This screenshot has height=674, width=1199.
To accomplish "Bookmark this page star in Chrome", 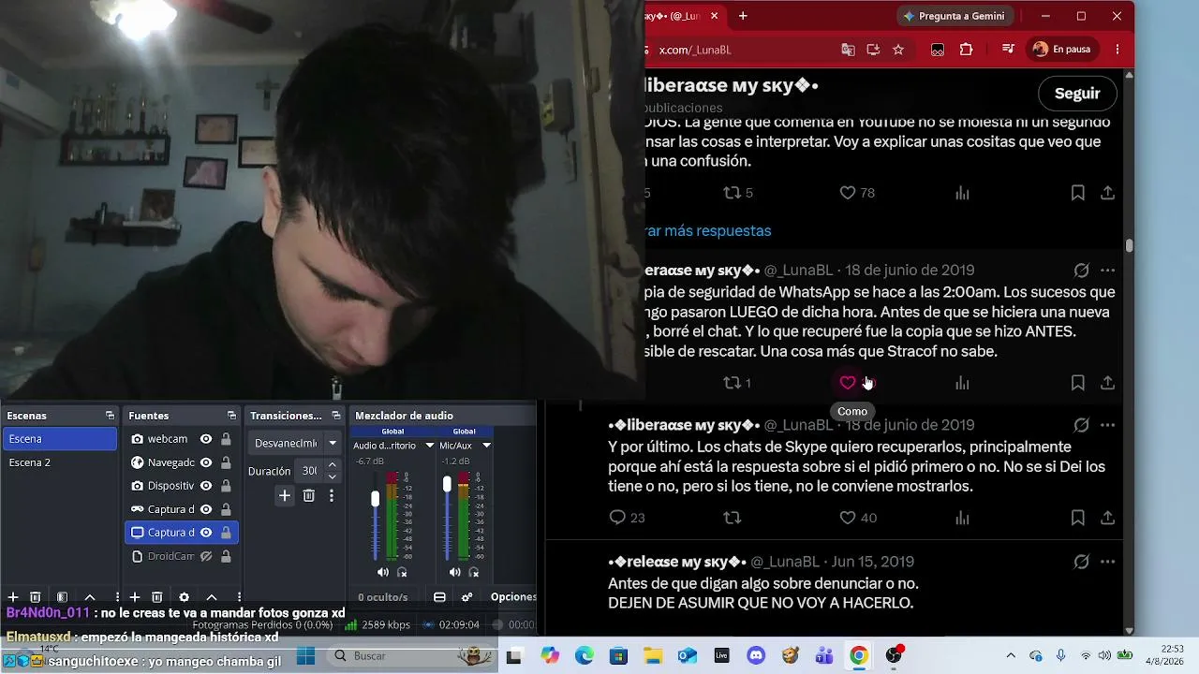I will tap(898, 50).
